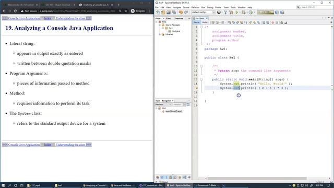Open the Window menu in NetBeans
Screen dimensions: 334x188
tap(241, 7)
